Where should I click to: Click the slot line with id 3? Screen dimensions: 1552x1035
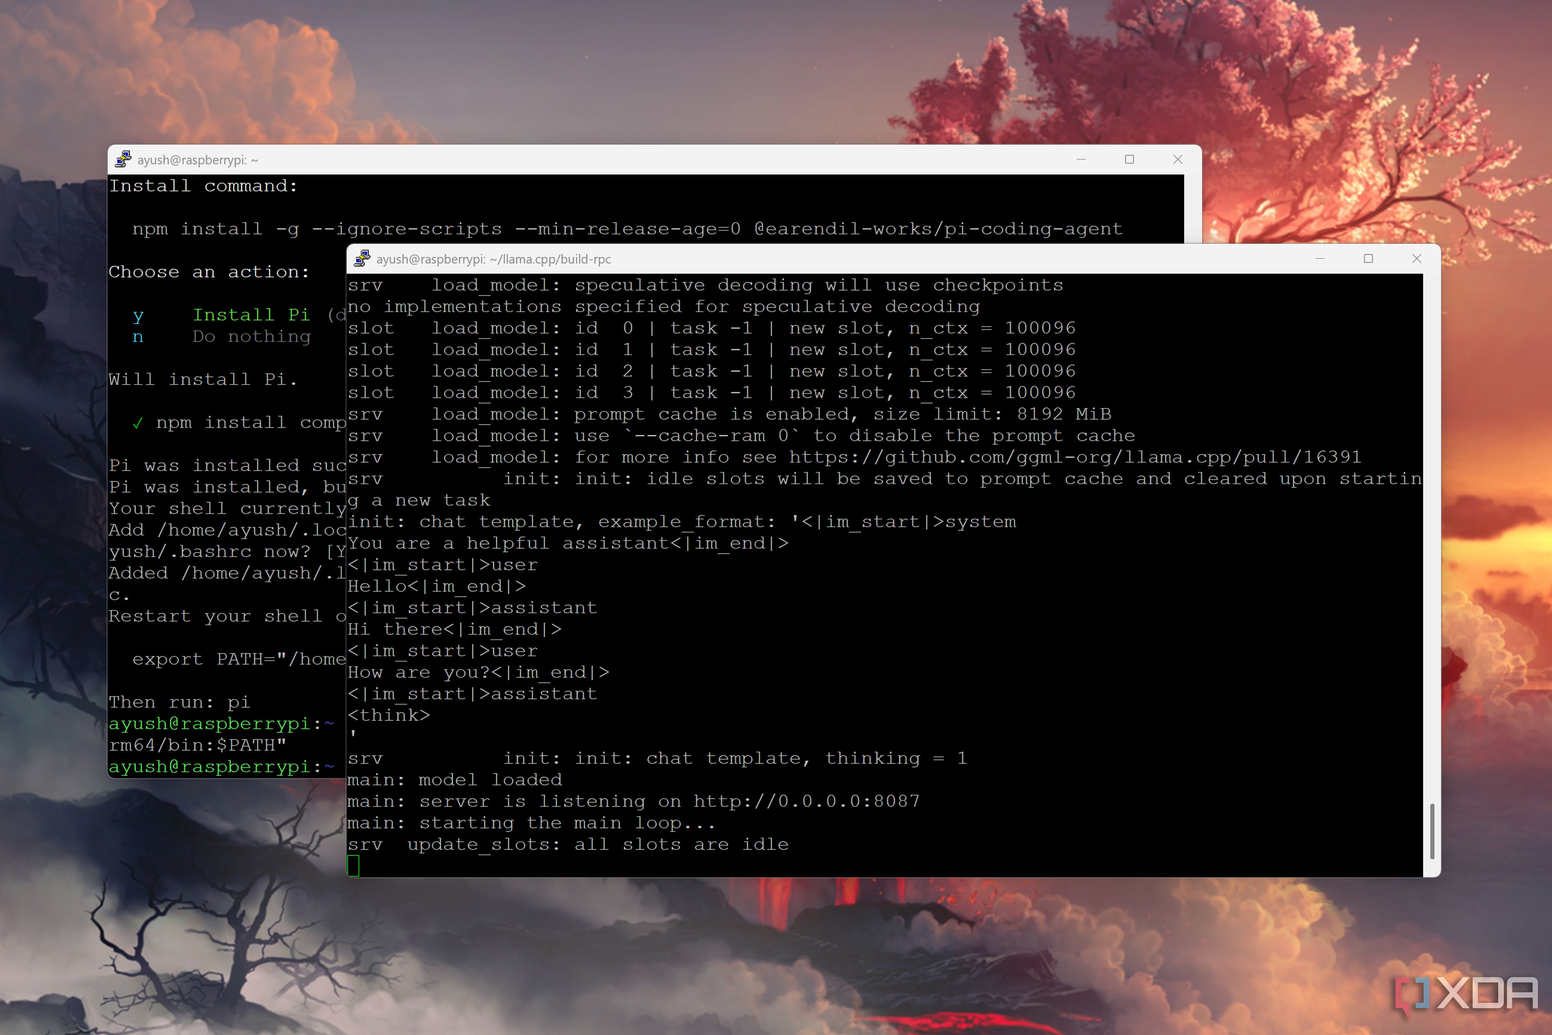click(x=711, y=393)
